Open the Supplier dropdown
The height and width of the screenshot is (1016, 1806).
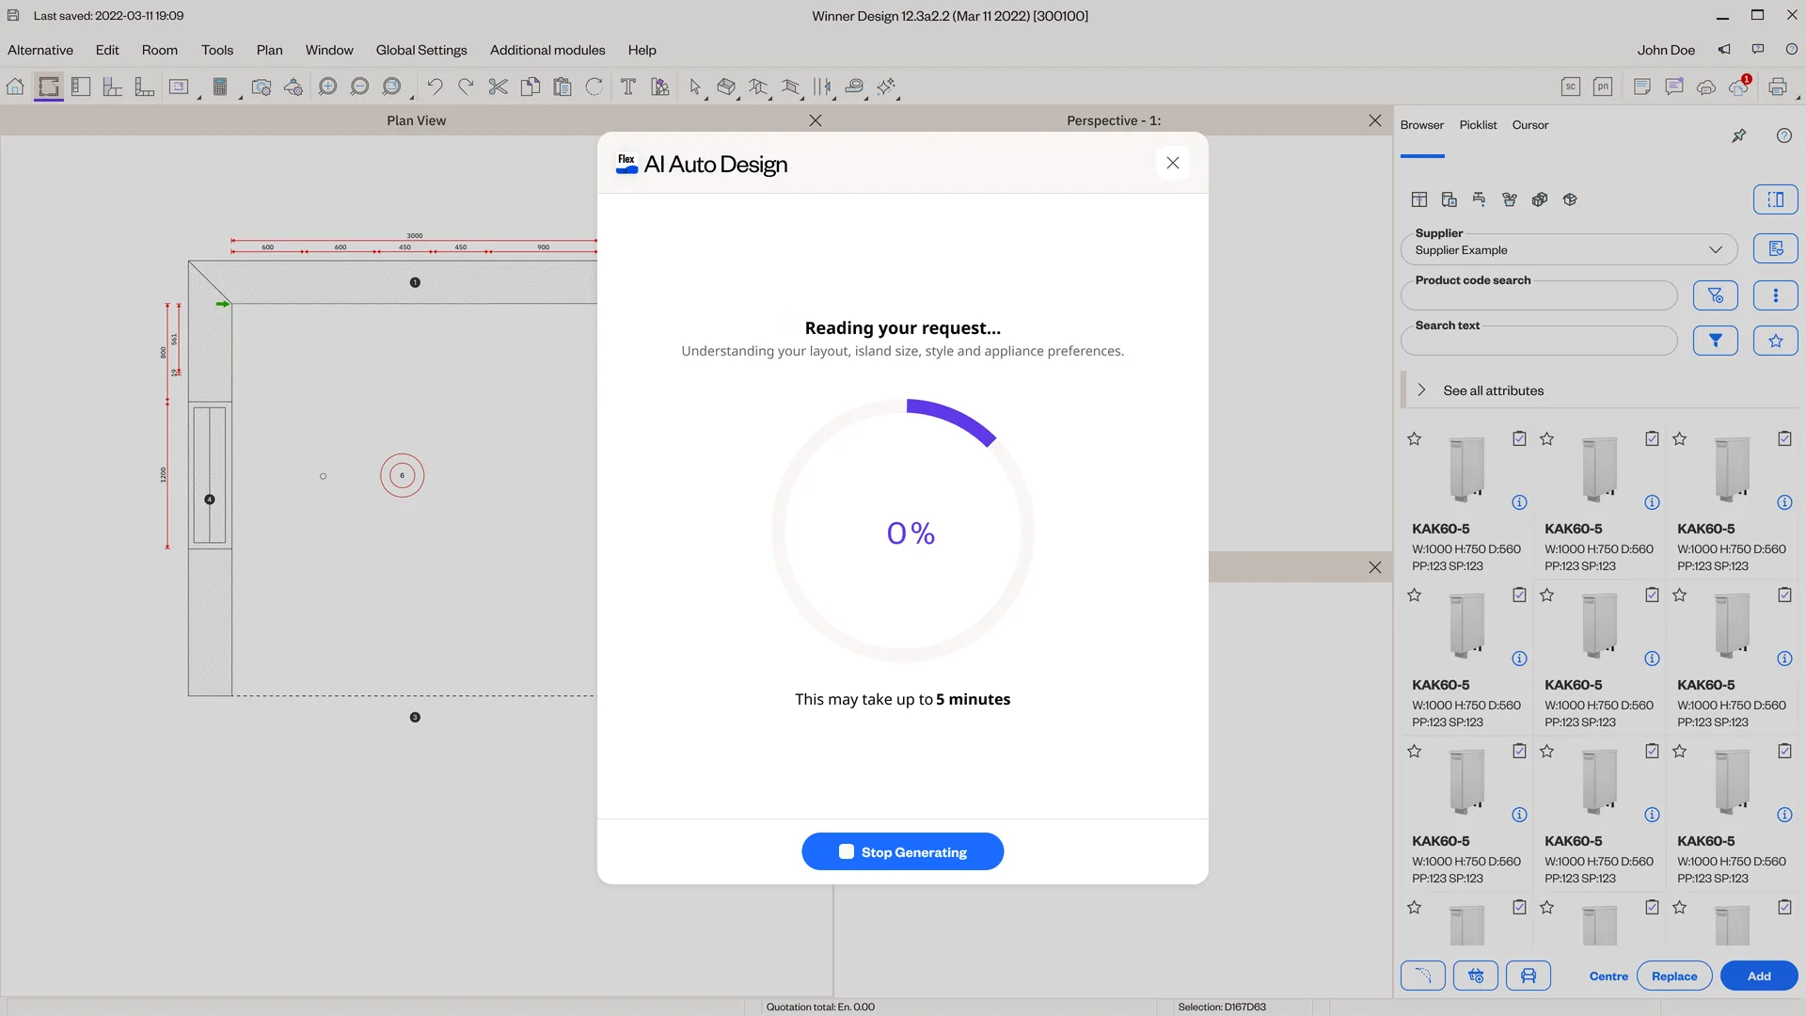1569,249
